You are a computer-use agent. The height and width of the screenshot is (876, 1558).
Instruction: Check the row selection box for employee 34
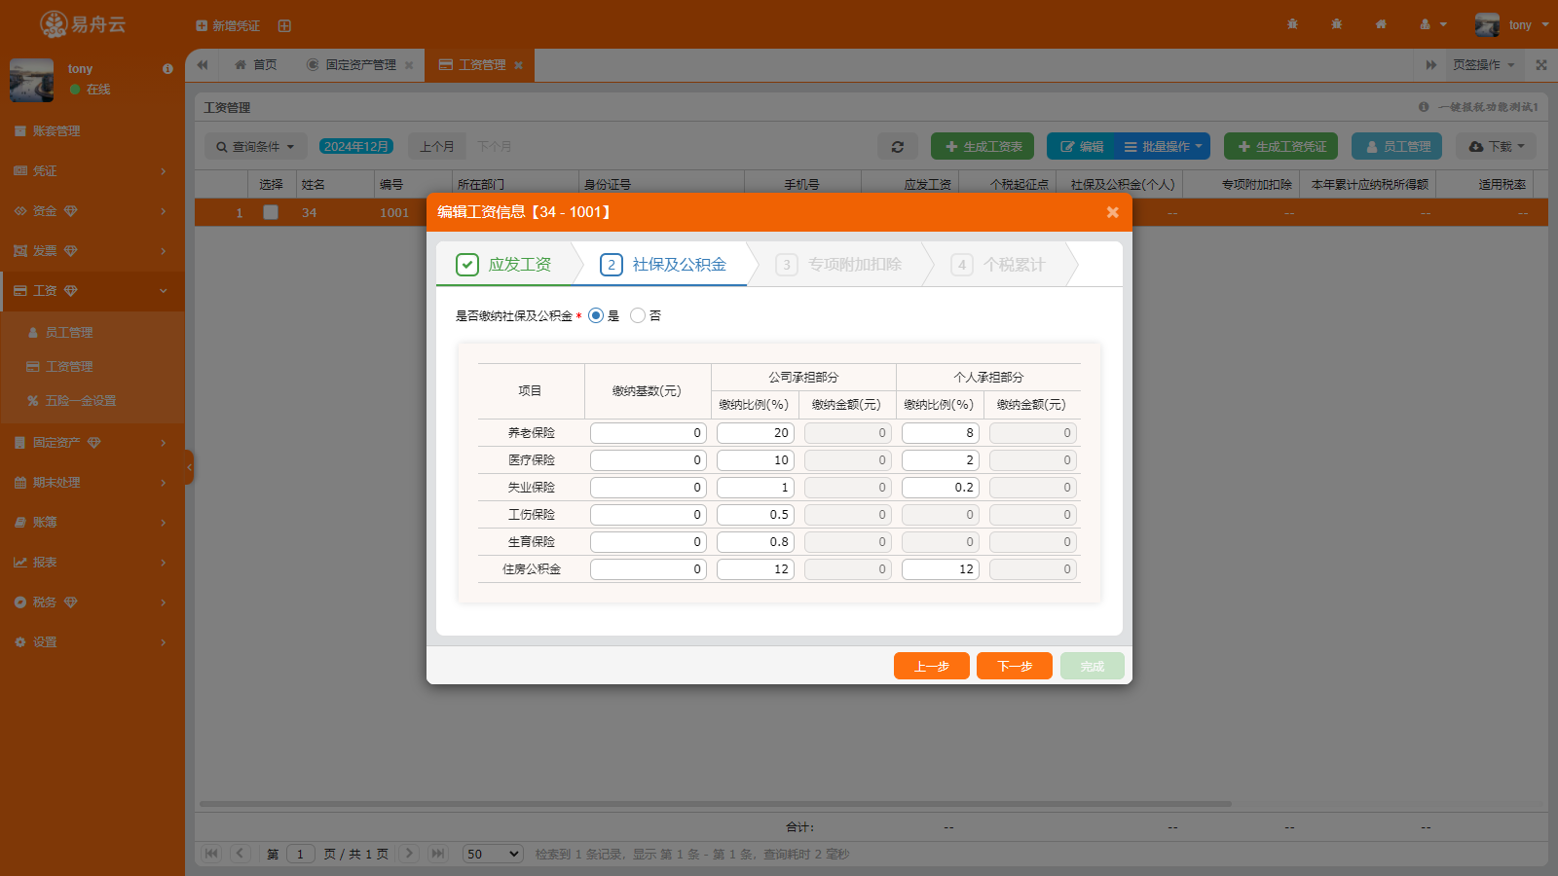tap(271, 212)
